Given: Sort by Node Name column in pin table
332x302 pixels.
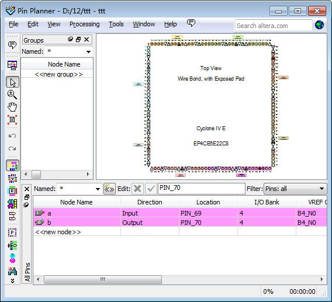Looking at the screenshot, I should pos(77,202).
